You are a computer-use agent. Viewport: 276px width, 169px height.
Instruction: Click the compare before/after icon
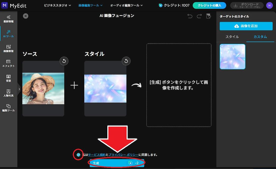(x=209, y=16)
